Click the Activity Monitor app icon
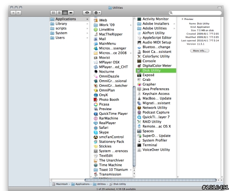The image size is (232, 191). coord(139,19)
